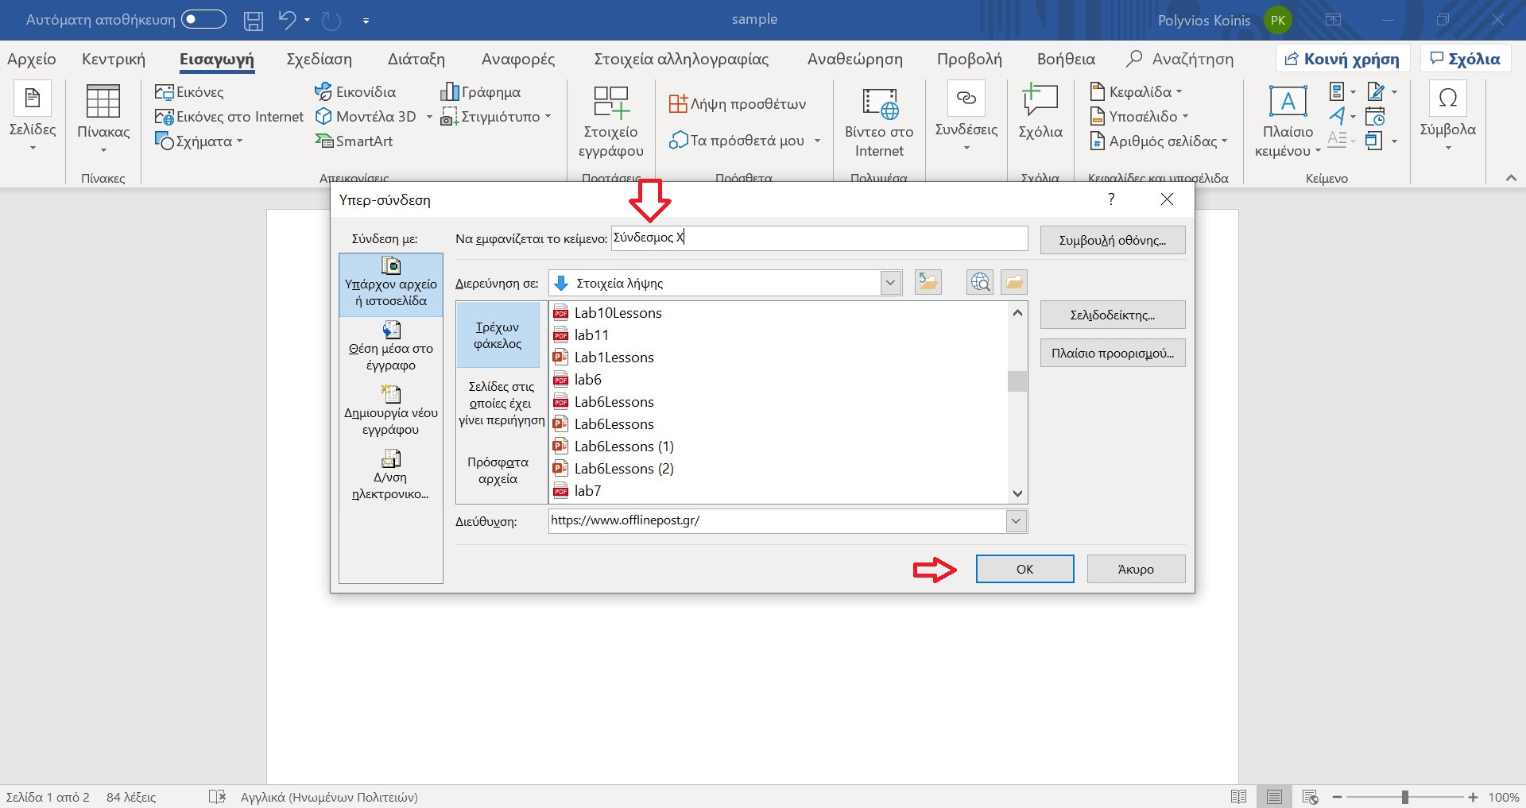Screen dimensions: 1526x808
Task: Click Λήψη πρόσθετων get add-ins
Action: point(738,104)
